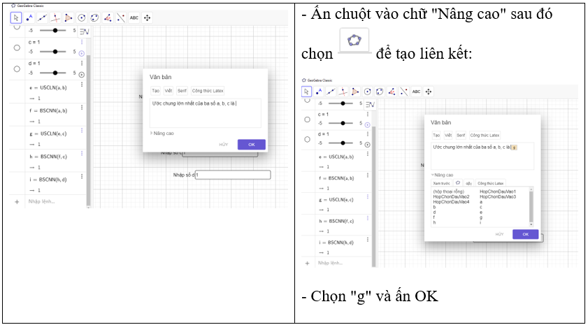
Task: Choose the Polygon tool in left GeoGebra toolbar
Action: pyautogui.click(x=69, y=17)
